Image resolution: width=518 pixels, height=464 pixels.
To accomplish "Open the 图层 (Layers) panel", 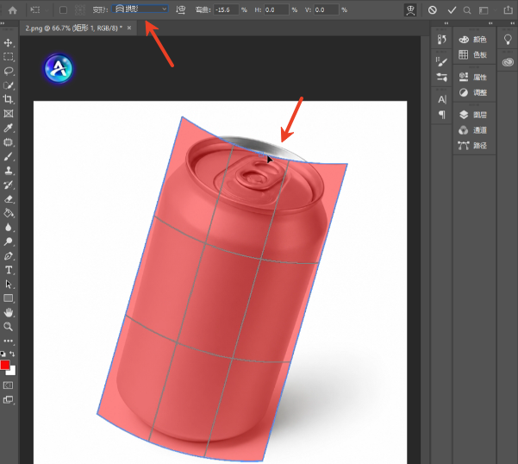I will (x=472, y=115).
